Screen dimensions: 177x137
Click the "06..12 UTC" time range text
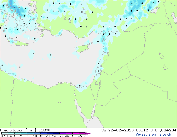[147, 130]
